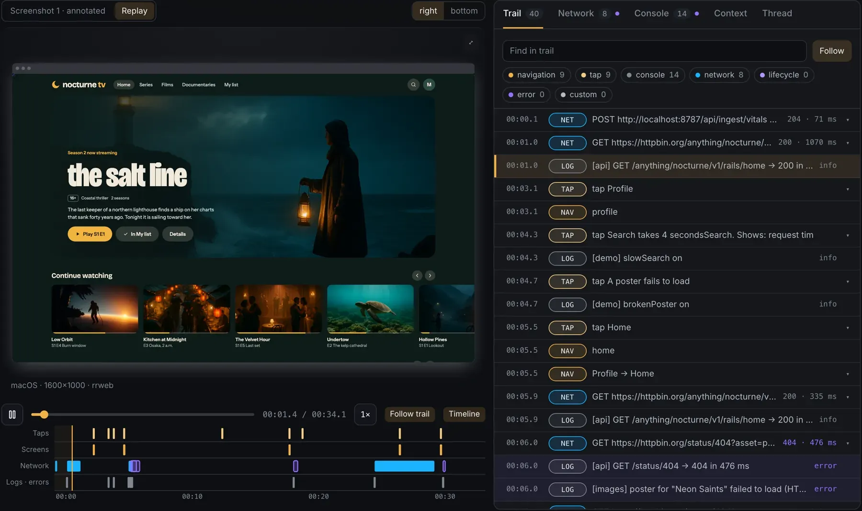Click the search icon in Nocturne TV
Viewport: 862px width, 511px height.
(413, 85)
